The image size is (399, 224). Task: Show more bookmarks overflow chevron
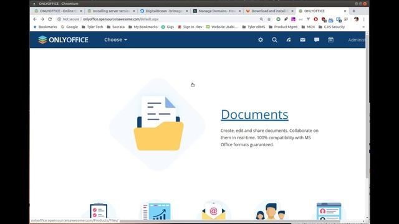(x=363, y=27)
